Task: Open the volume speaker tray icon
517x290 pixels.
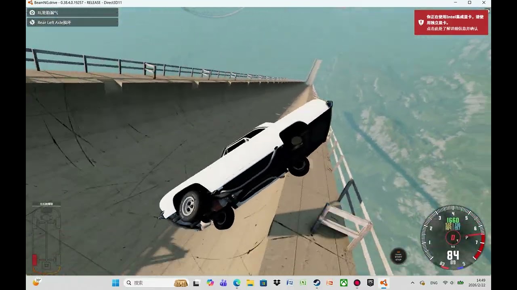Action: point(452,283)
